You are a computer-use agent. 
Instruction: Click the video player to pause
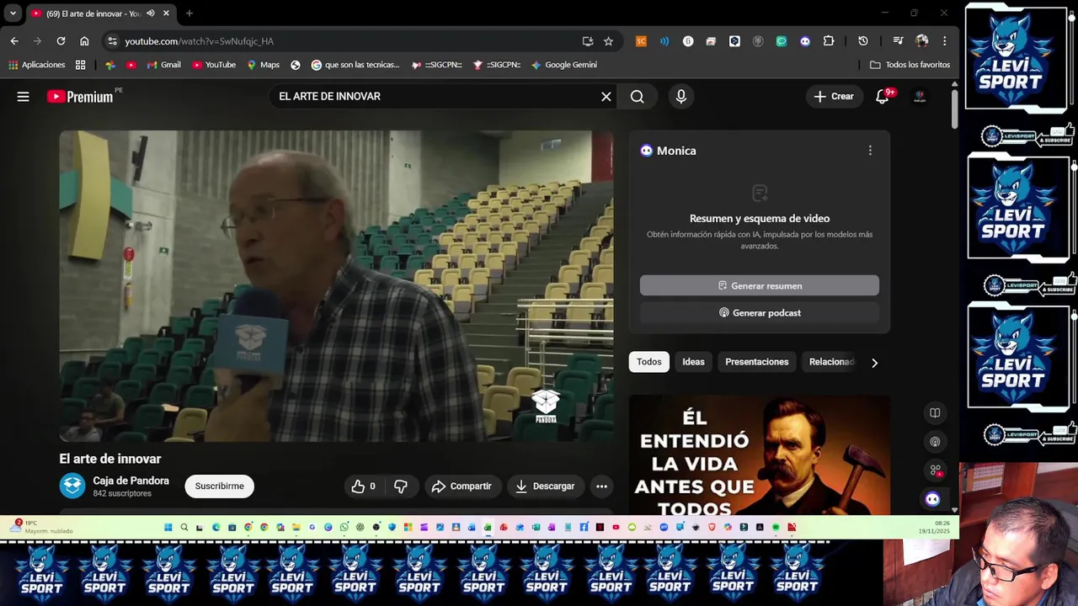[336, 286]
